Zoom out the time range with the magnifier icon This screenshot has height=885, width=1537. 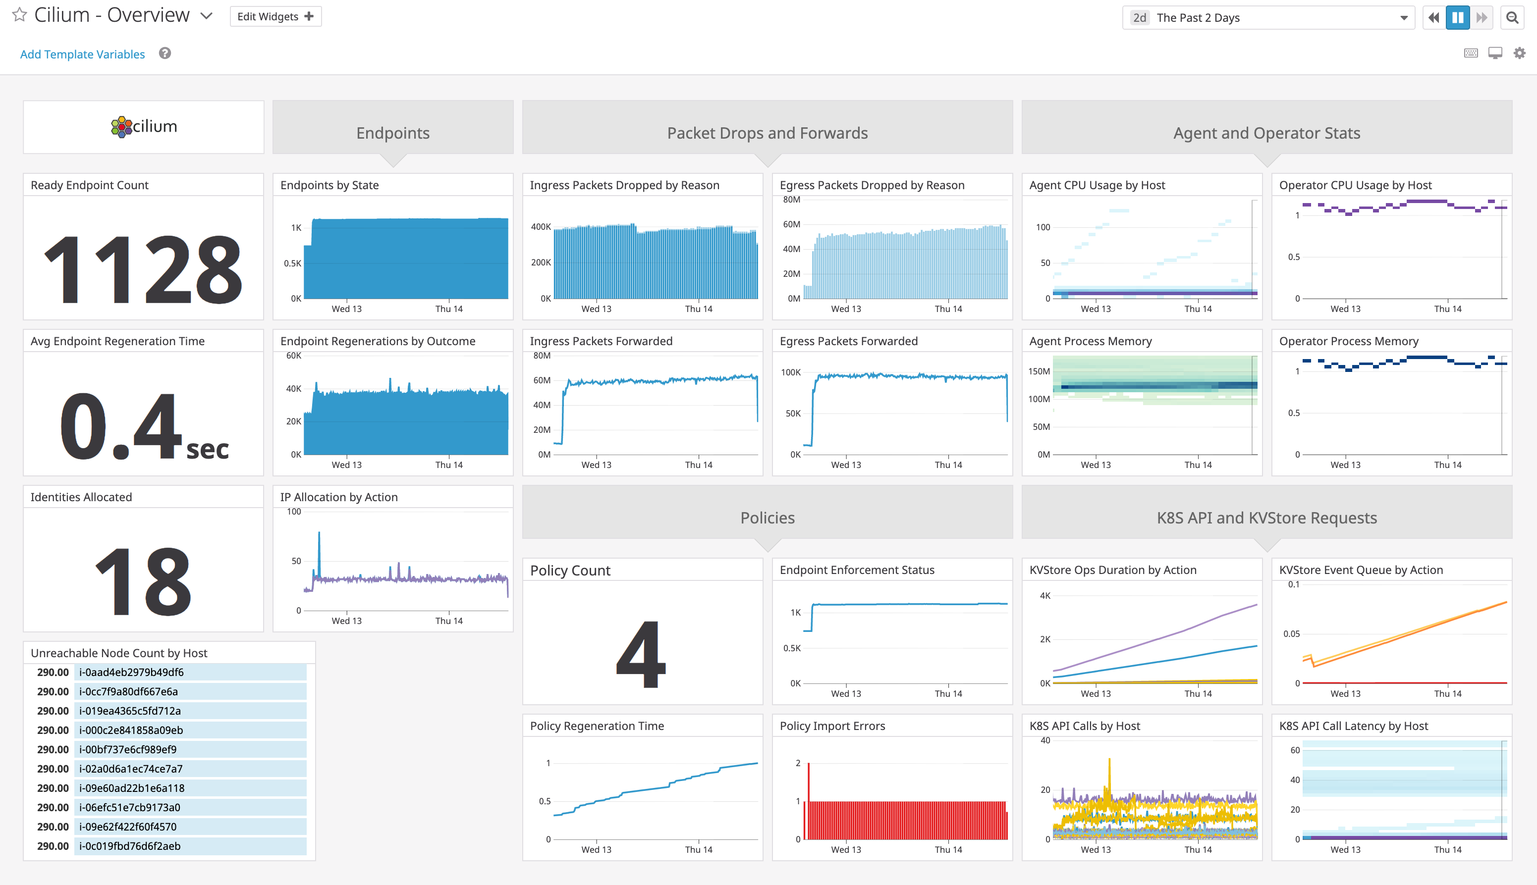click(1512, 17)
